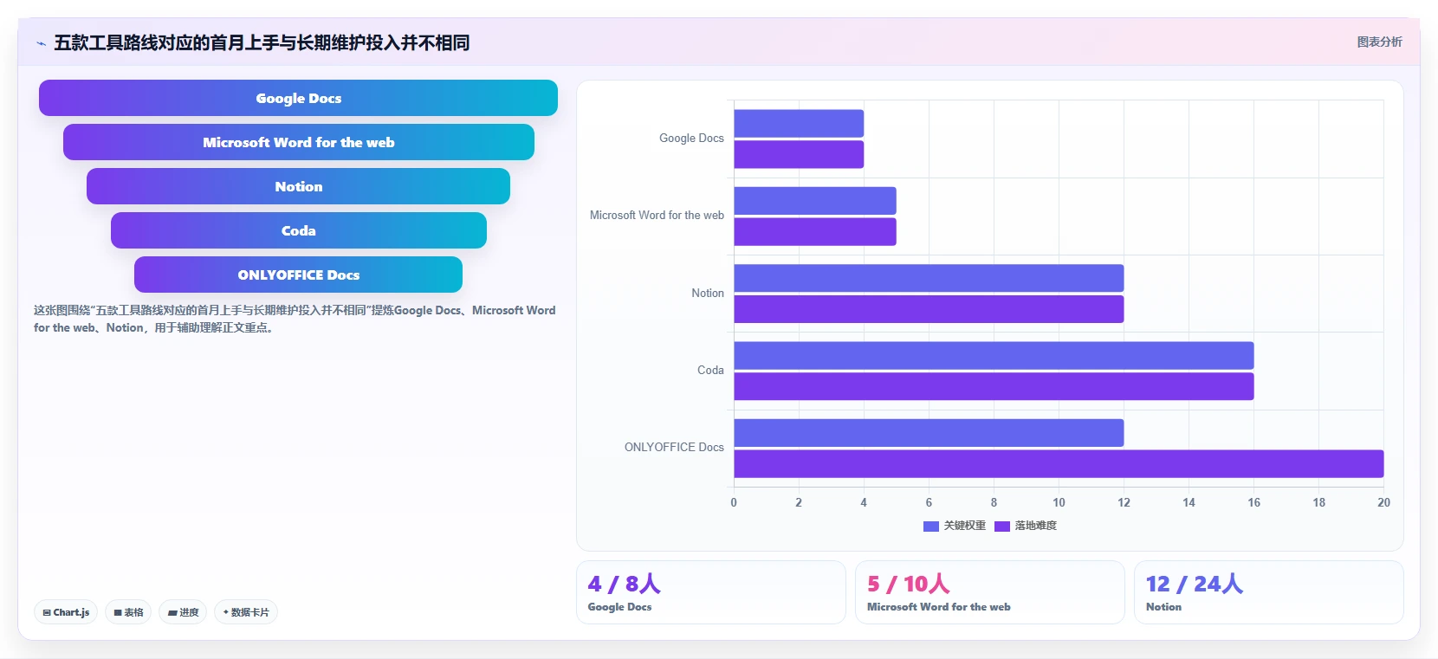The height and width of the screenshot is (659, 1438).
Task: Click the blue 关键权重 bar for Google Docs
Action: click(x=799, y=123)
